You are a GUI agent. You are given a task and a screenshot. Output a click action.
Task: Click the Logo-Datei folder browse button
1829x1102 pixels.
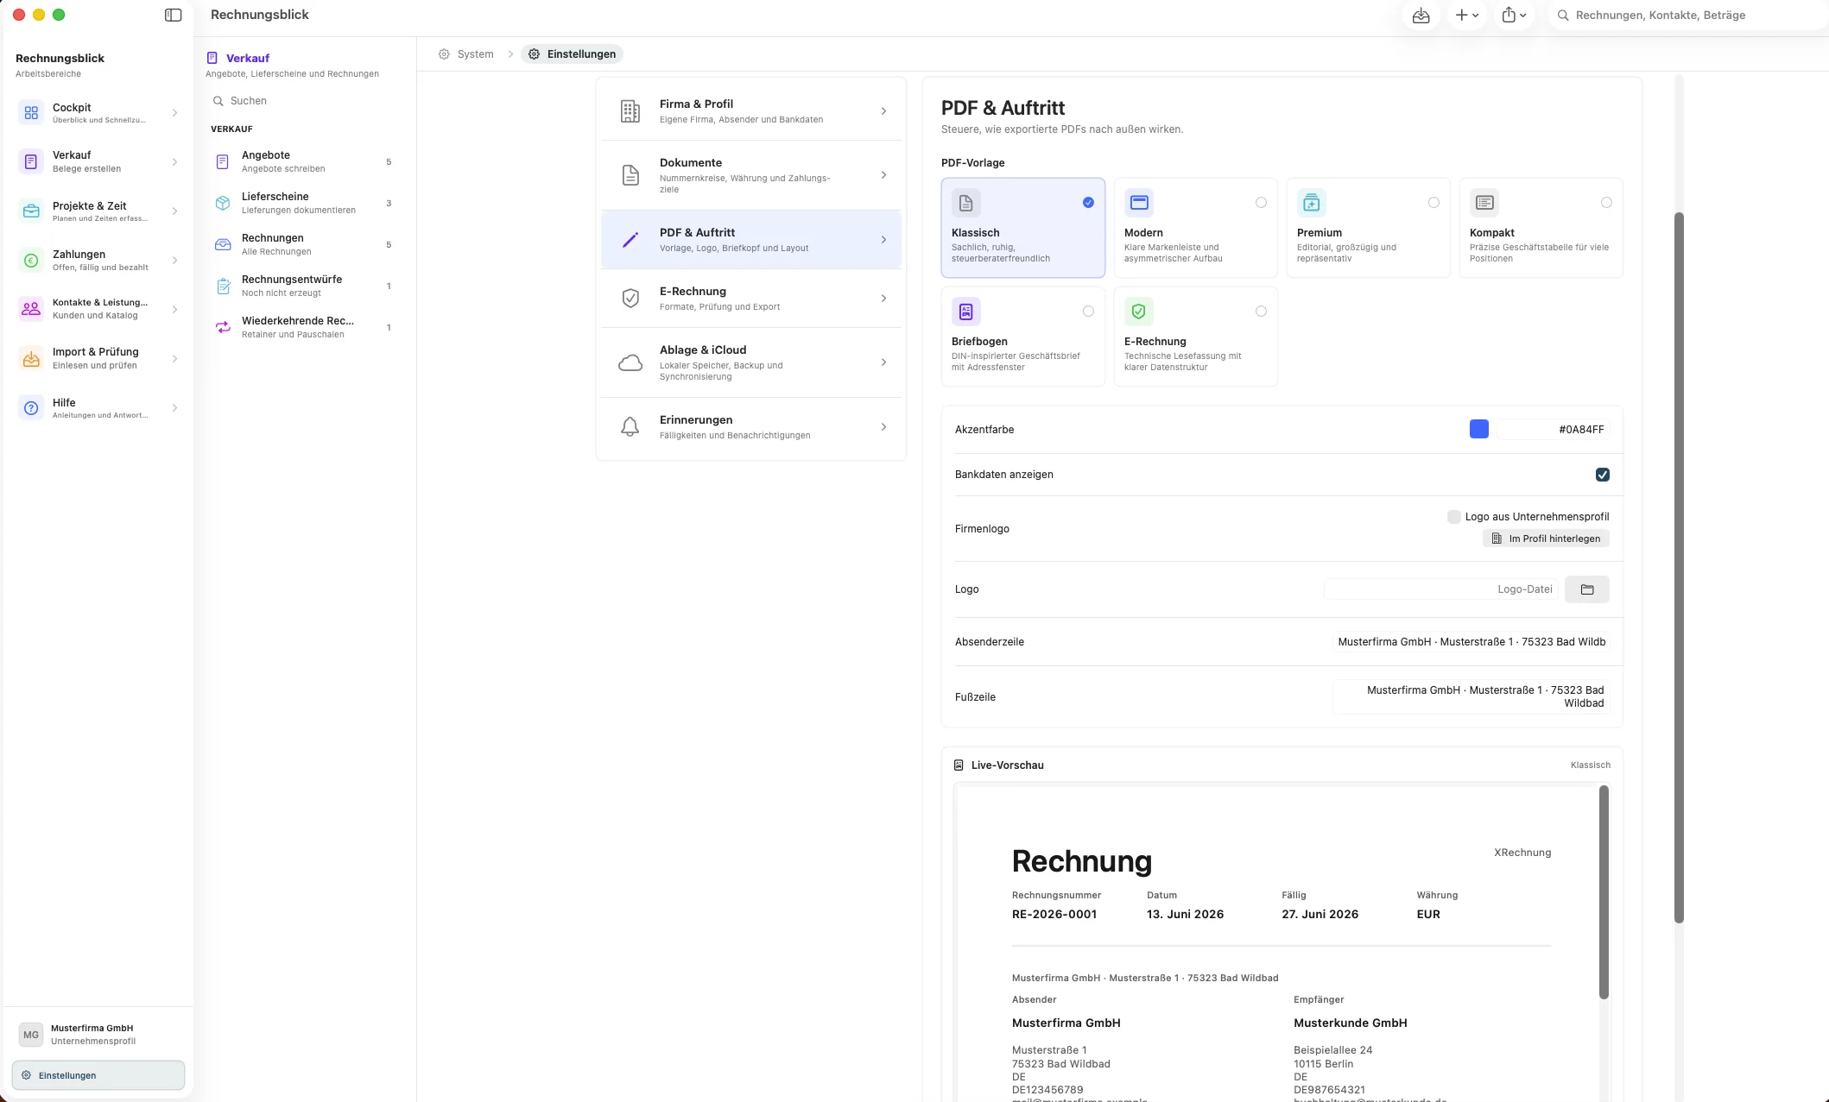tap(1587, 589)
